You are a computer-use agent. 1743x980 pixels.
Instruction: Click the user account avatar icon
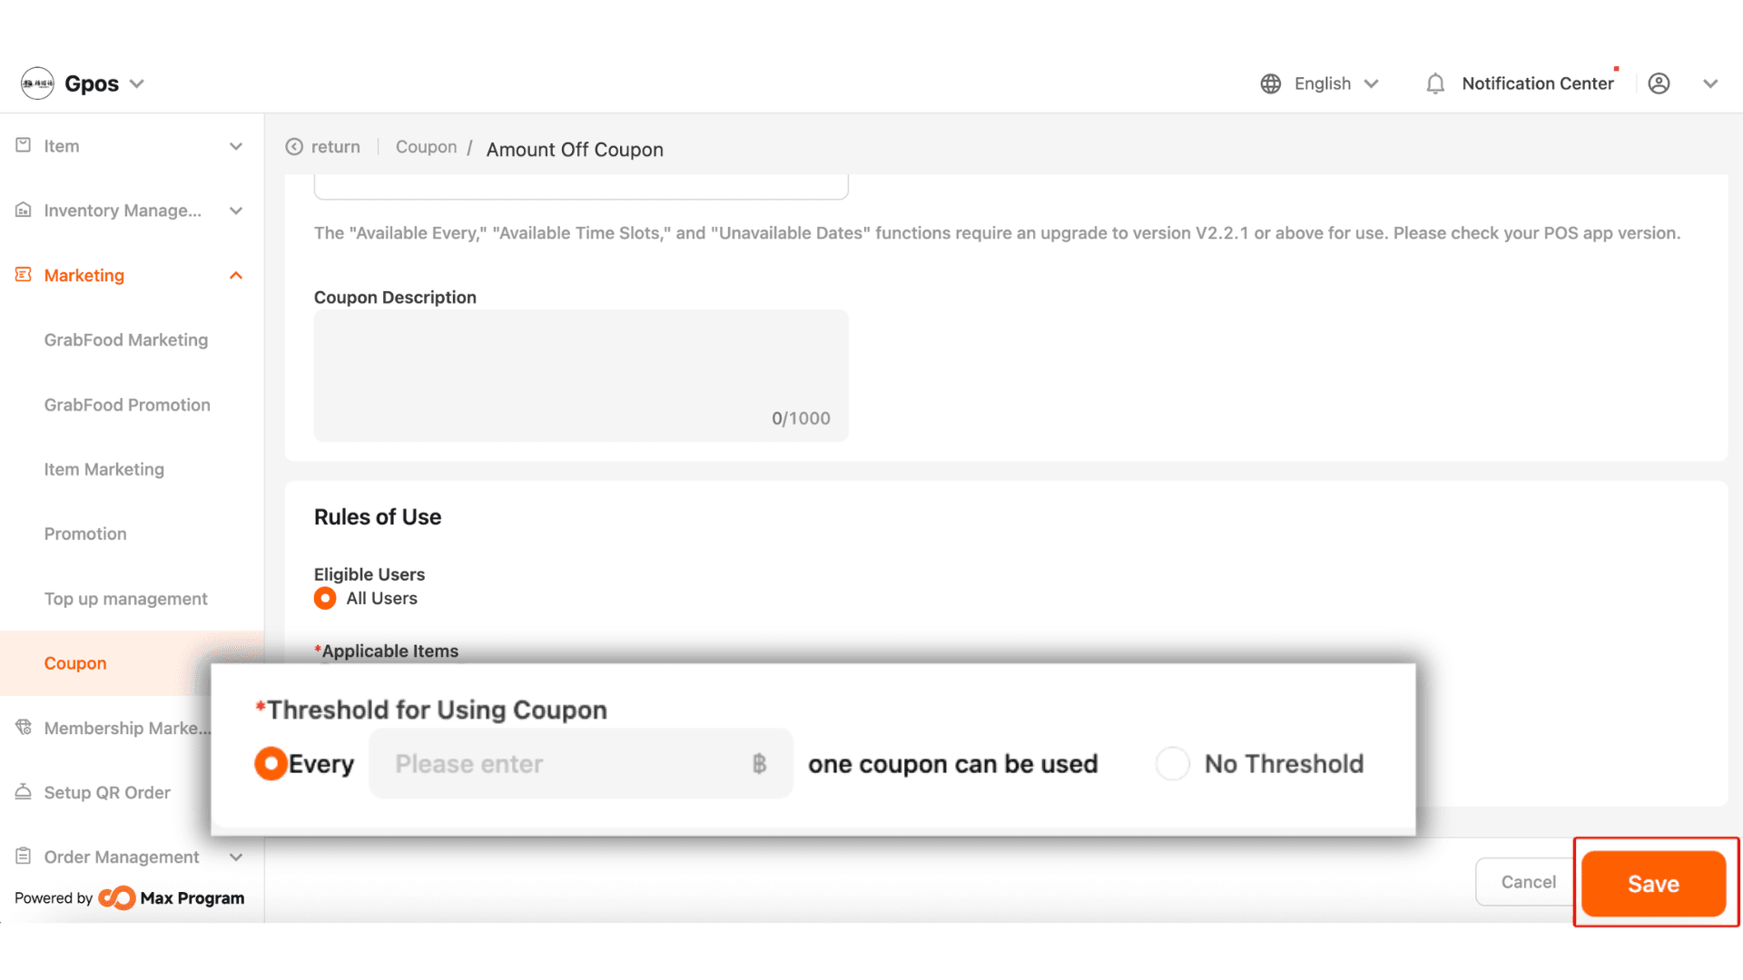pyautogui.click(x=1659, y=83)
